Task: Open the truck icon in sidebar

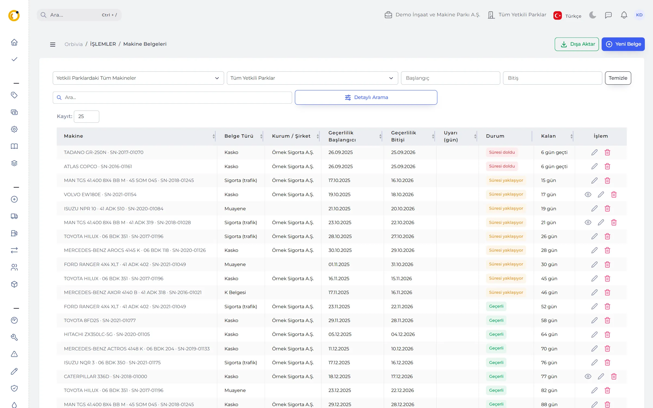Action: (14, 216)
